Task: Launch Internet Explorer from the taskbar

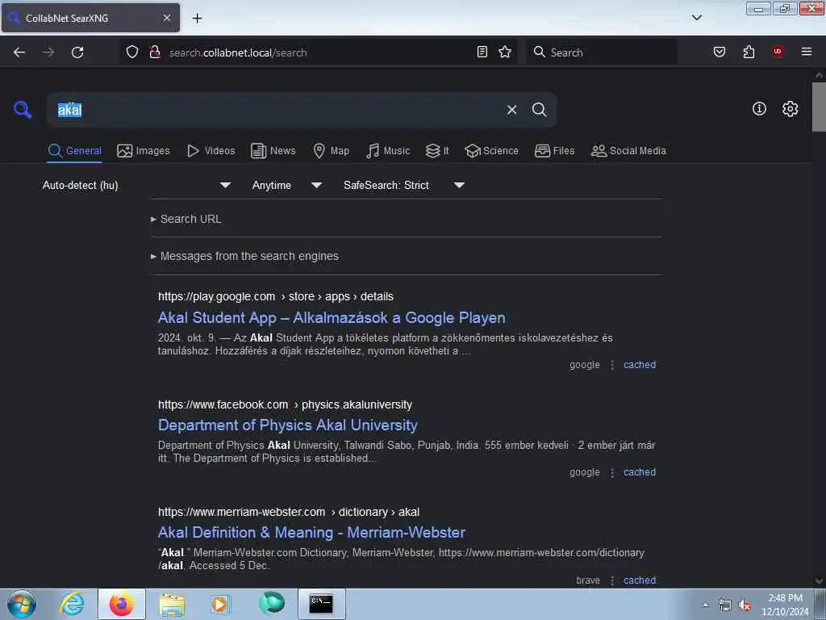Action: point(73,604)
